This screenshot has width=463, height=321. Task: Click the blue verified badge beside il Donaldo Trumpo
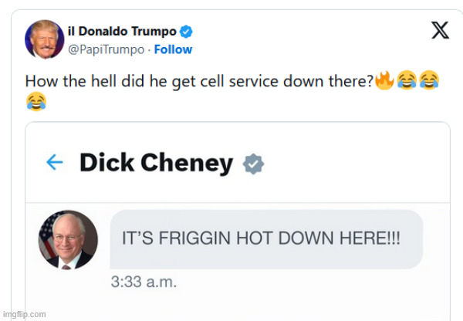[186, 32]
